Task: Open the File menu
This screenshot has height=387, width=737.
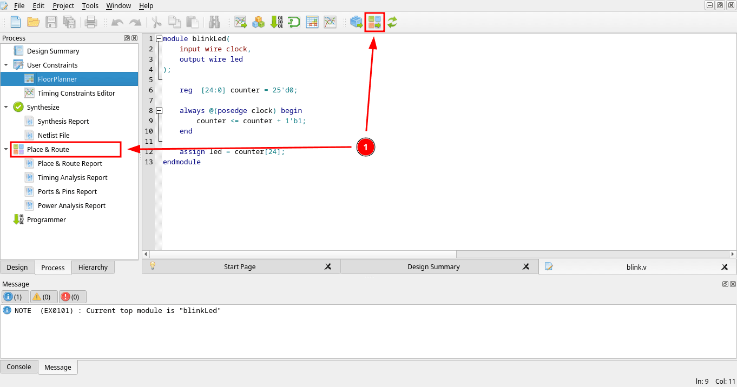Action: coord(19,6)
